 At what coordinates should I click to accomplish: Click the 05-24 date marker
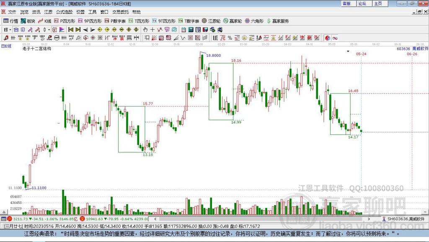tap(361, 54)
